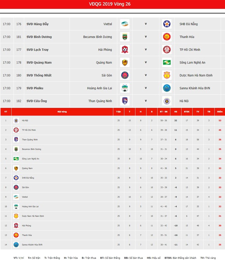Viewport: 225px width, 260px height.
Task: Open TP Hồ Chí Minh team in standings
Action: point(29,130)
